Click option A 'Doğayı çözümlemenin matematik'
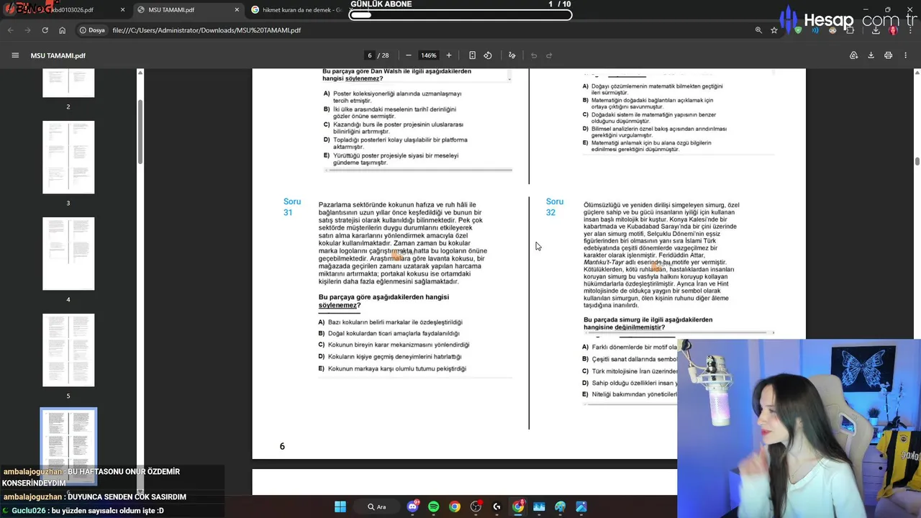This screenshot has width=921, height=518. click(x=653, y=89)
